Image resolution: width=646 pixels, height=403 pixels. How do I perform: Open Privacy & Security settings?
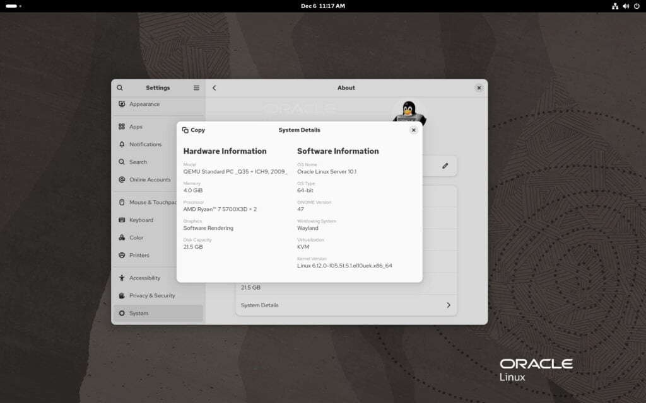tap(121, 295)
